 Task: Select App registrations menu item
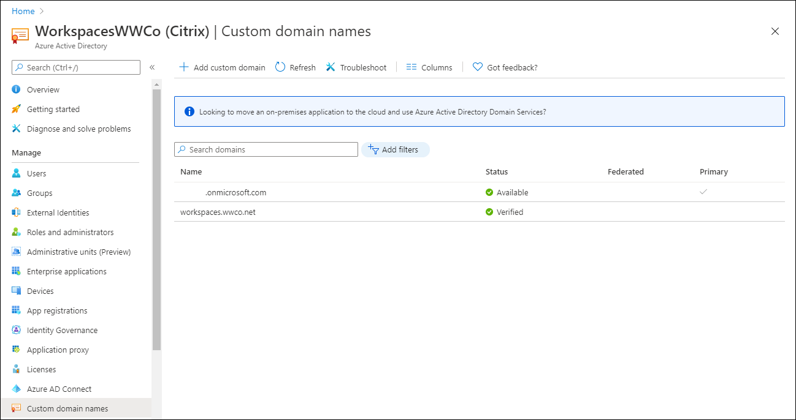point(57,310)
